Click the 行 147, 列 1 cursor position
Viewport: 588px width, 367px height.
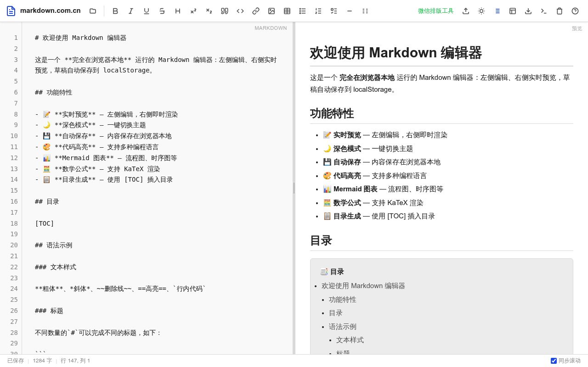click(x=75, y=361)
